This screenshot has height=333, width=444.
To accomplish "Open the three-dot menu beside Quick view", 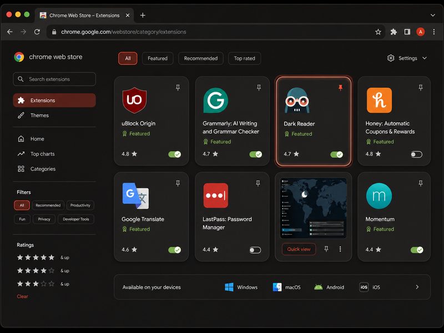I will tap(340, 249).
